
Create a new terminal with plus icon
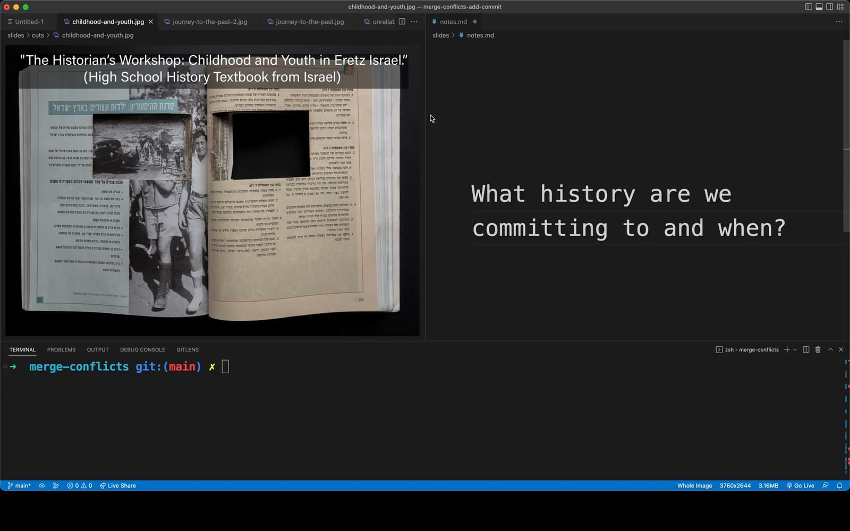click(787, 349)
